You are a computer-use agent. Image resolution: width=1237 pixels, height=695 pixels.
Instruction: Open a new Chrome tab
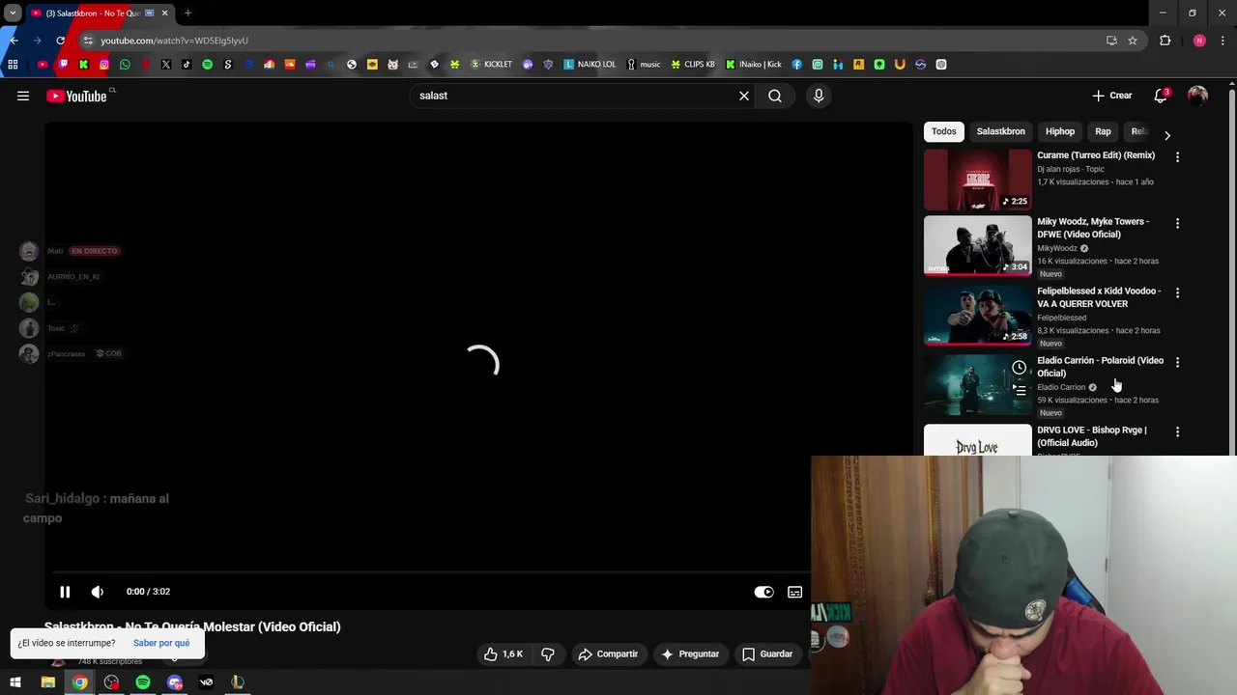(x=187, y=14)
